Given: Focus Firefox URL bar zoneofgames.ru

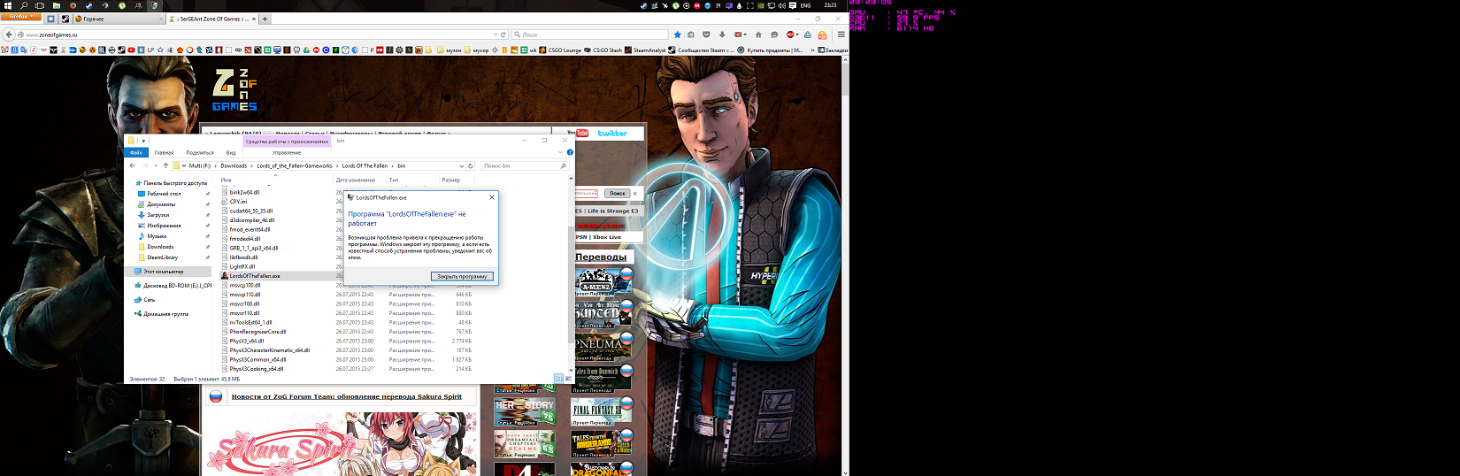Looking at the screenshot, I should 257,35.
